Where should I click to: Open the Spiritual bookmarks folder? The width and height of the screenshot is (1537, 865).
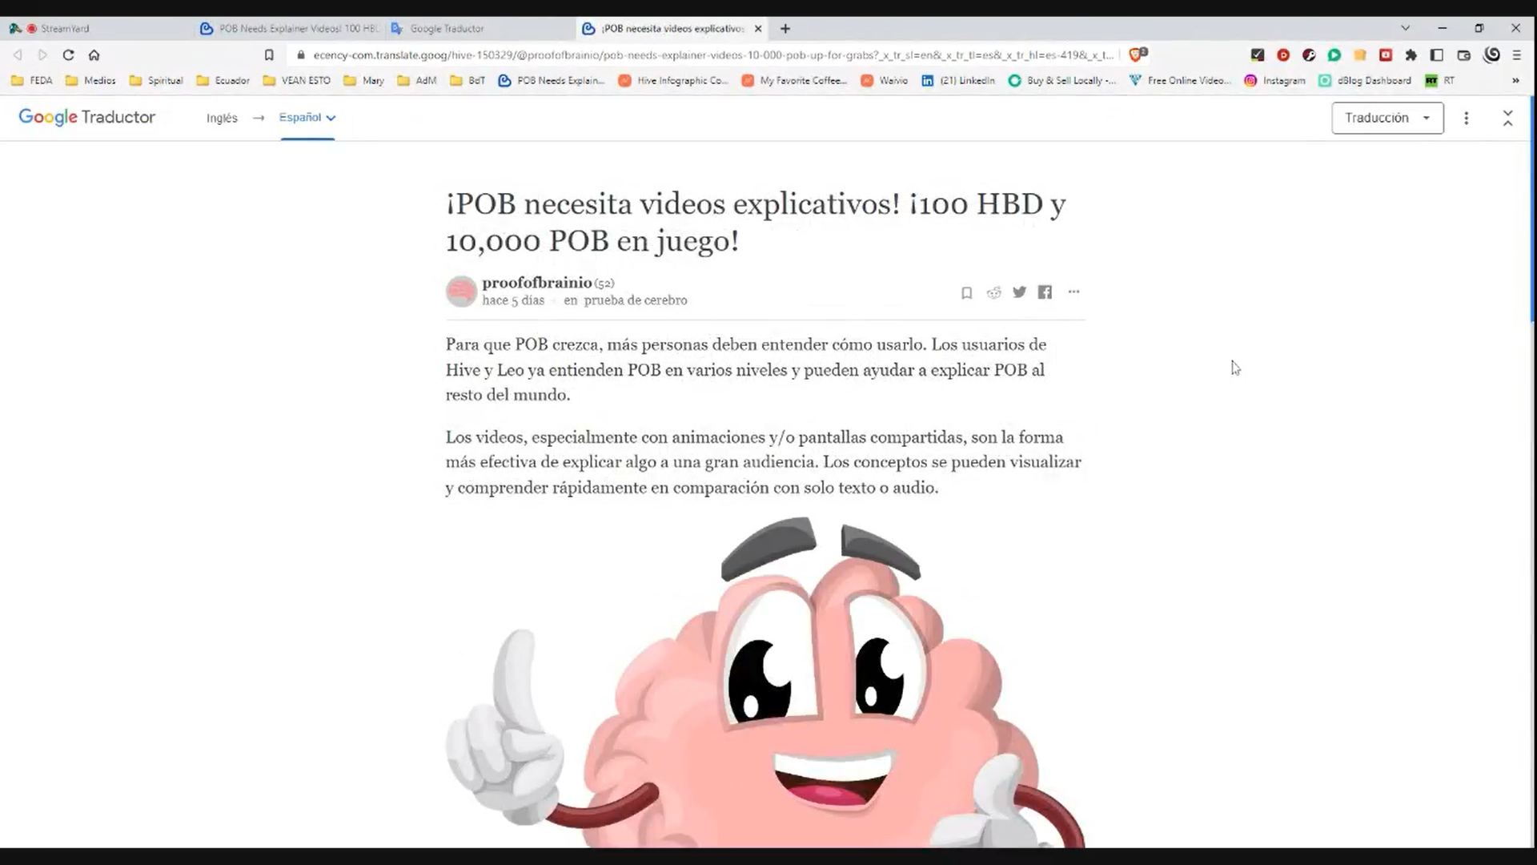coord(156,80)
